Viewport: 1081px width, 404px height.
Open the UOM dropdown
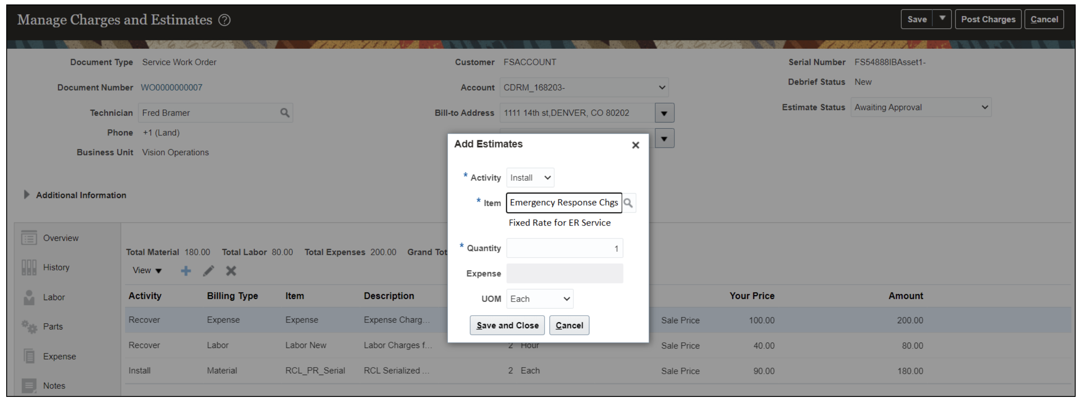click(x=540, y=299)
